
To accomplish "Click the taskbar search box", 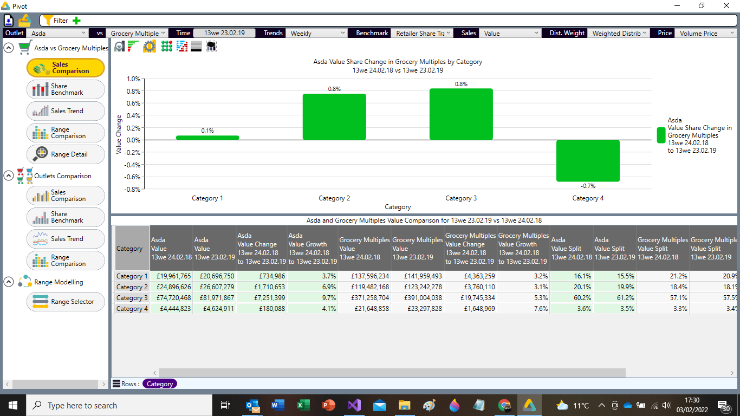I will click(x=119, y=405).
